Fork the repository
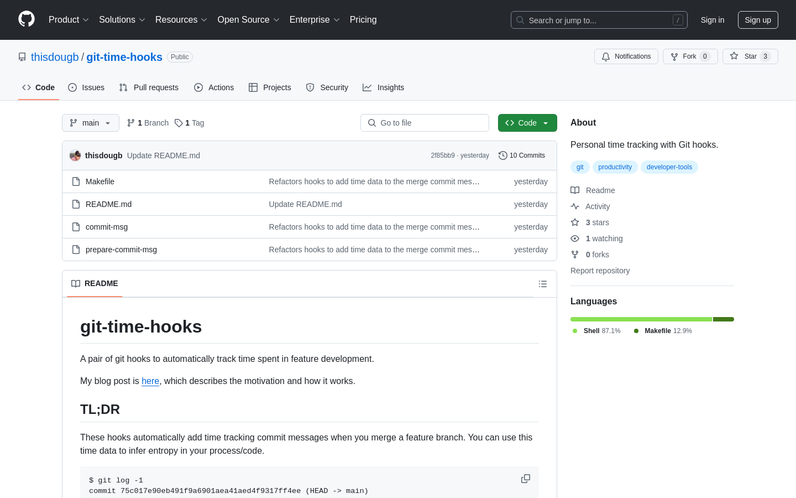 click(x=690, y=56)
